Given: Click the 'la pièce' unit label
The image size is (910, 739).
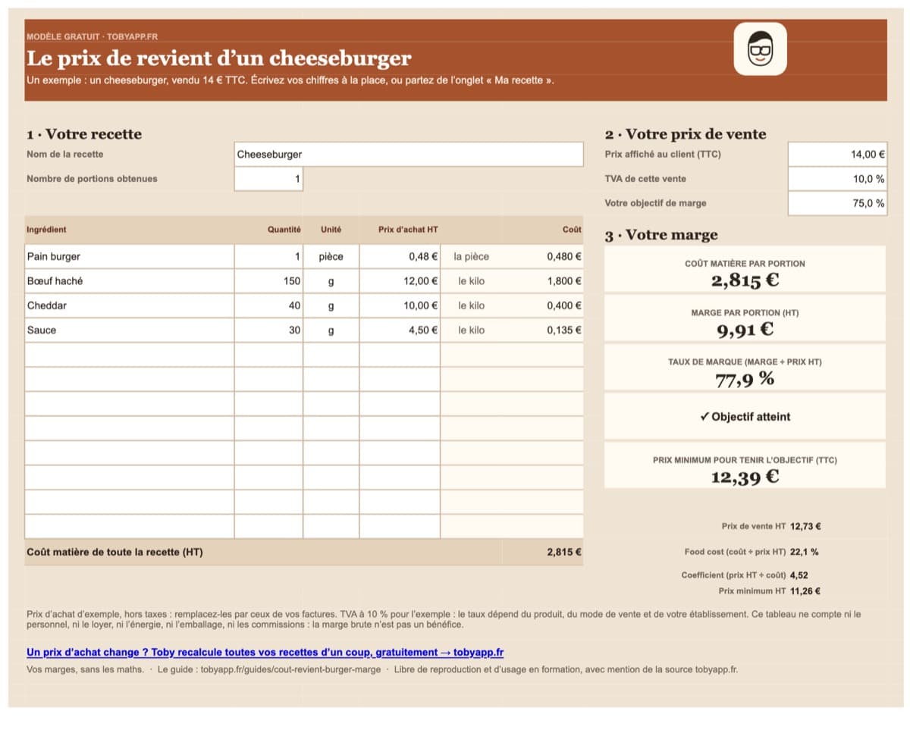Looking at the screenshot, I should pyautogui.click(x=472, y=257).
